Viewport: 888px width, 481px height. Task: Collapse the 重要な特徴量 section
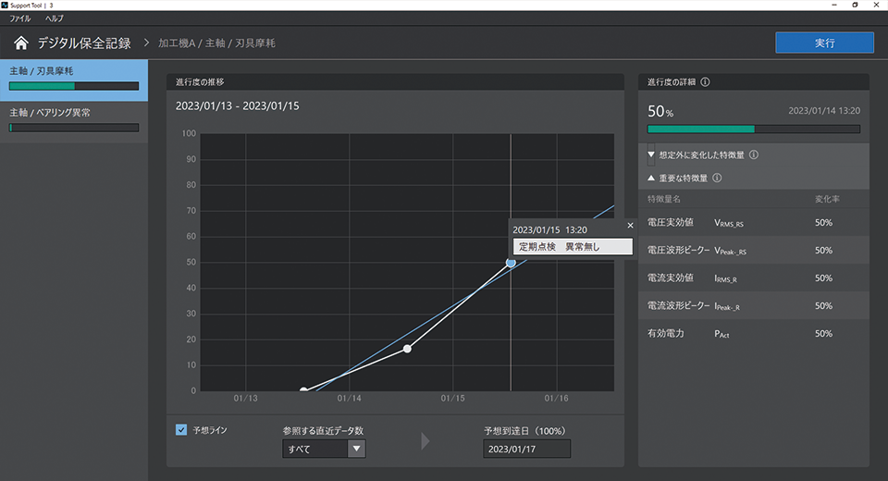(x=651, y=178)
